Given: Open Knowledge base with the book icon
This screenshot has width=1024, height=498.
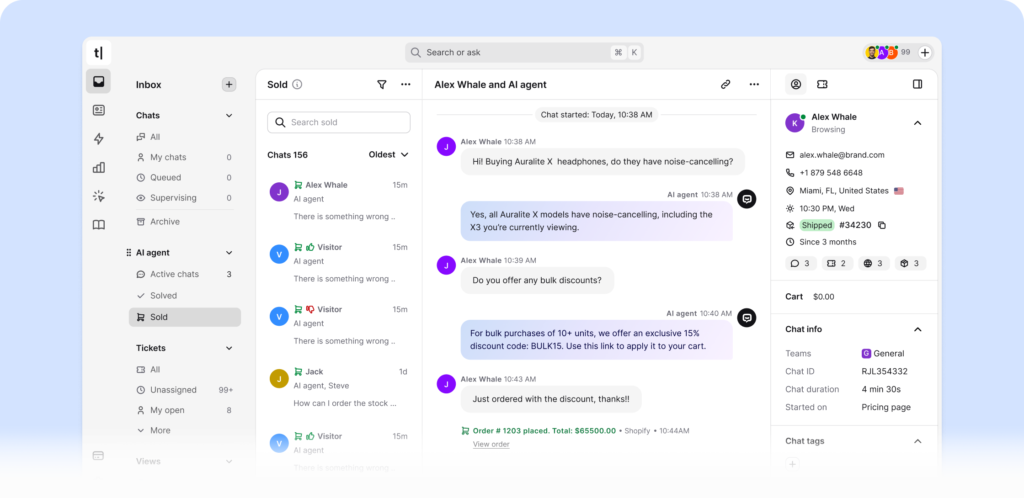Looking at the screenshot, I should coord(98,224).
